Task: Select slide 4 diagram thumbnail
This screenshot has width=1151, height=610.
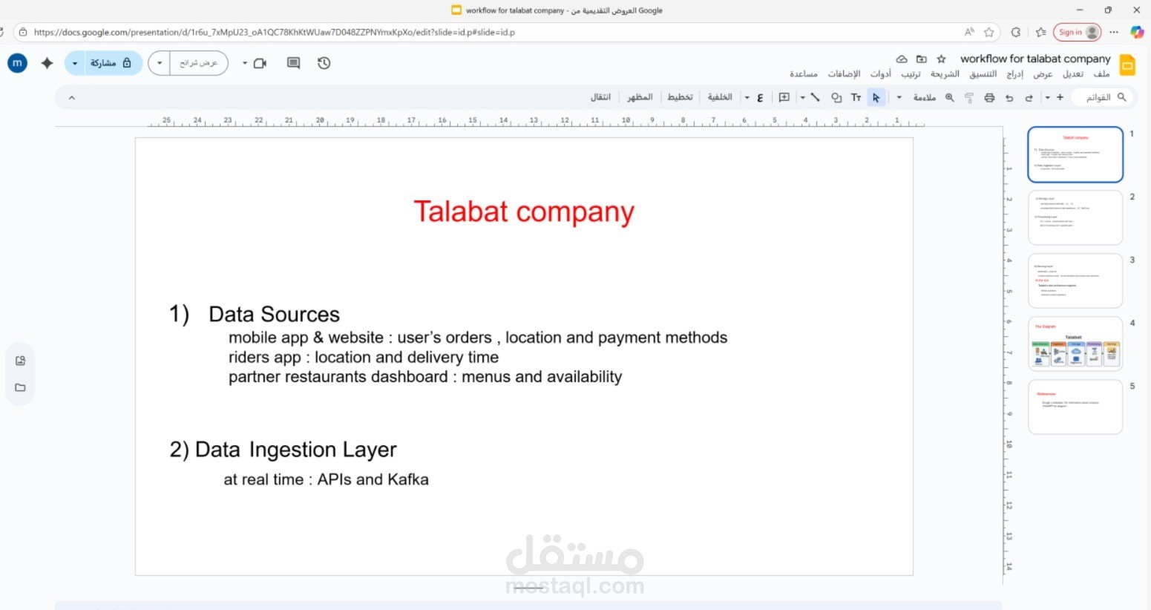Action: (x=1075, y=344)
